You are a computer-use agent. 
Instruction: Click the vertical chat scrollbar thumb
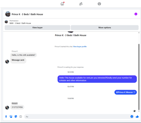(139, 77)
